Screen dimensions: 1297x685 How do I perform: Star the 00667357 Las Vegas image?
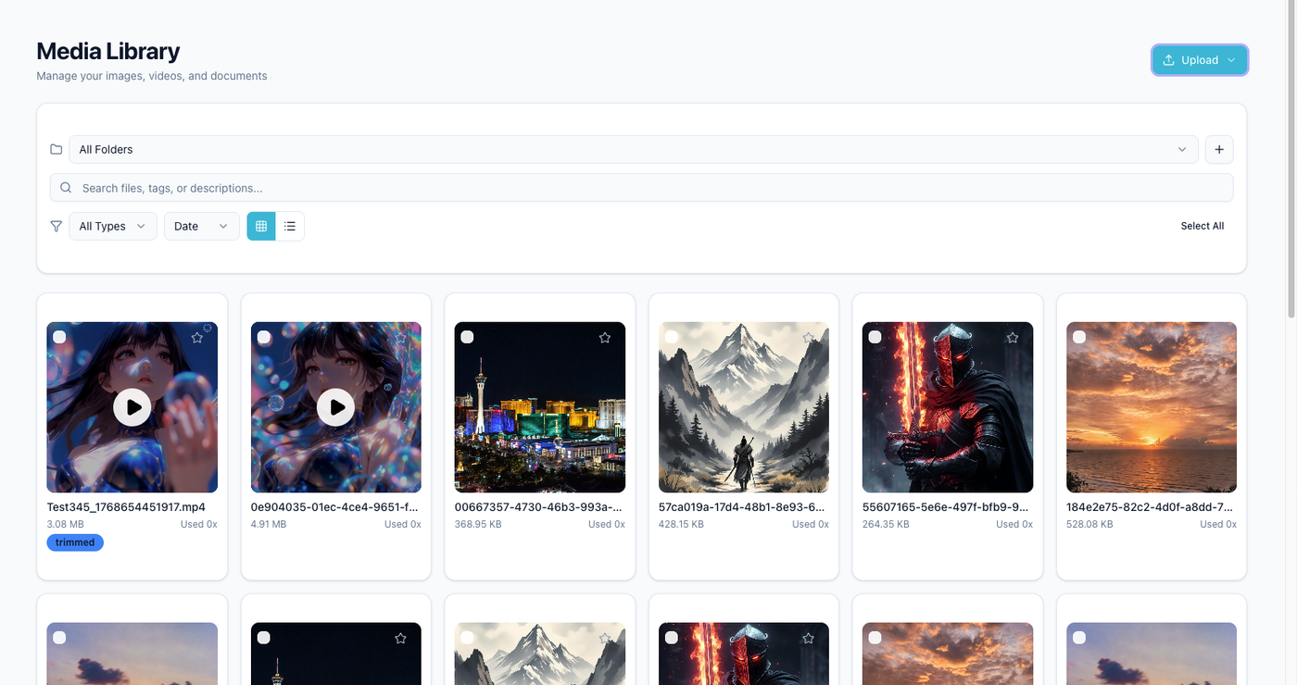[605, 338]
